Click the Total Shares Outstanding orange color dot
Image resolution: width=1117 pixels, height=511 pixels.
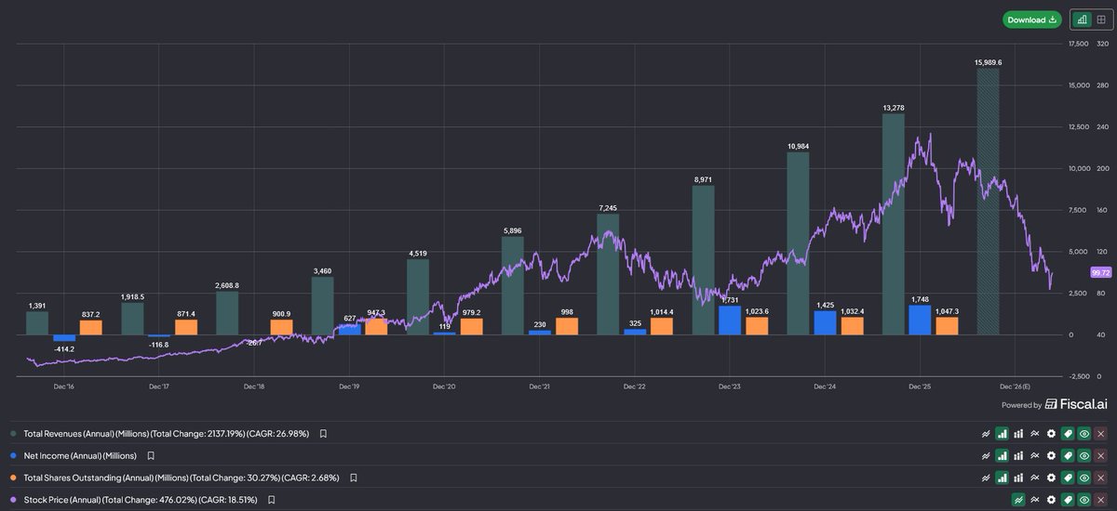pyautogui.click(x=12, y=478)
